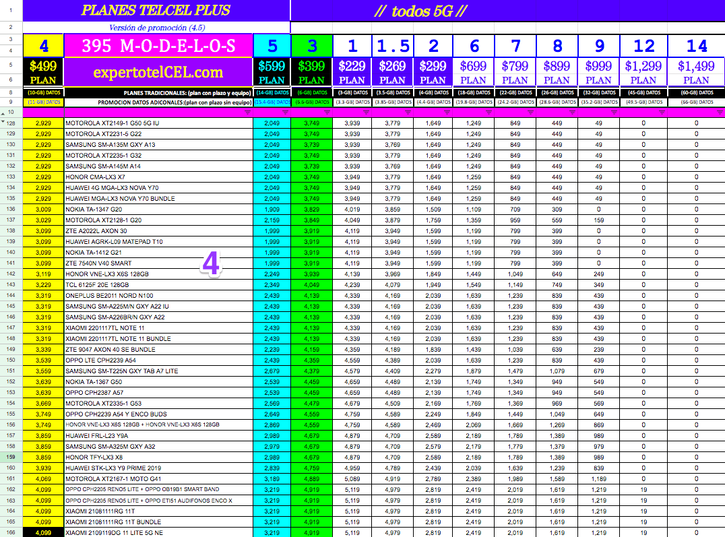Select the plan number 1.5 header cell
The width and height of the screenshot is (725, 537).
(x=393, y=46)
